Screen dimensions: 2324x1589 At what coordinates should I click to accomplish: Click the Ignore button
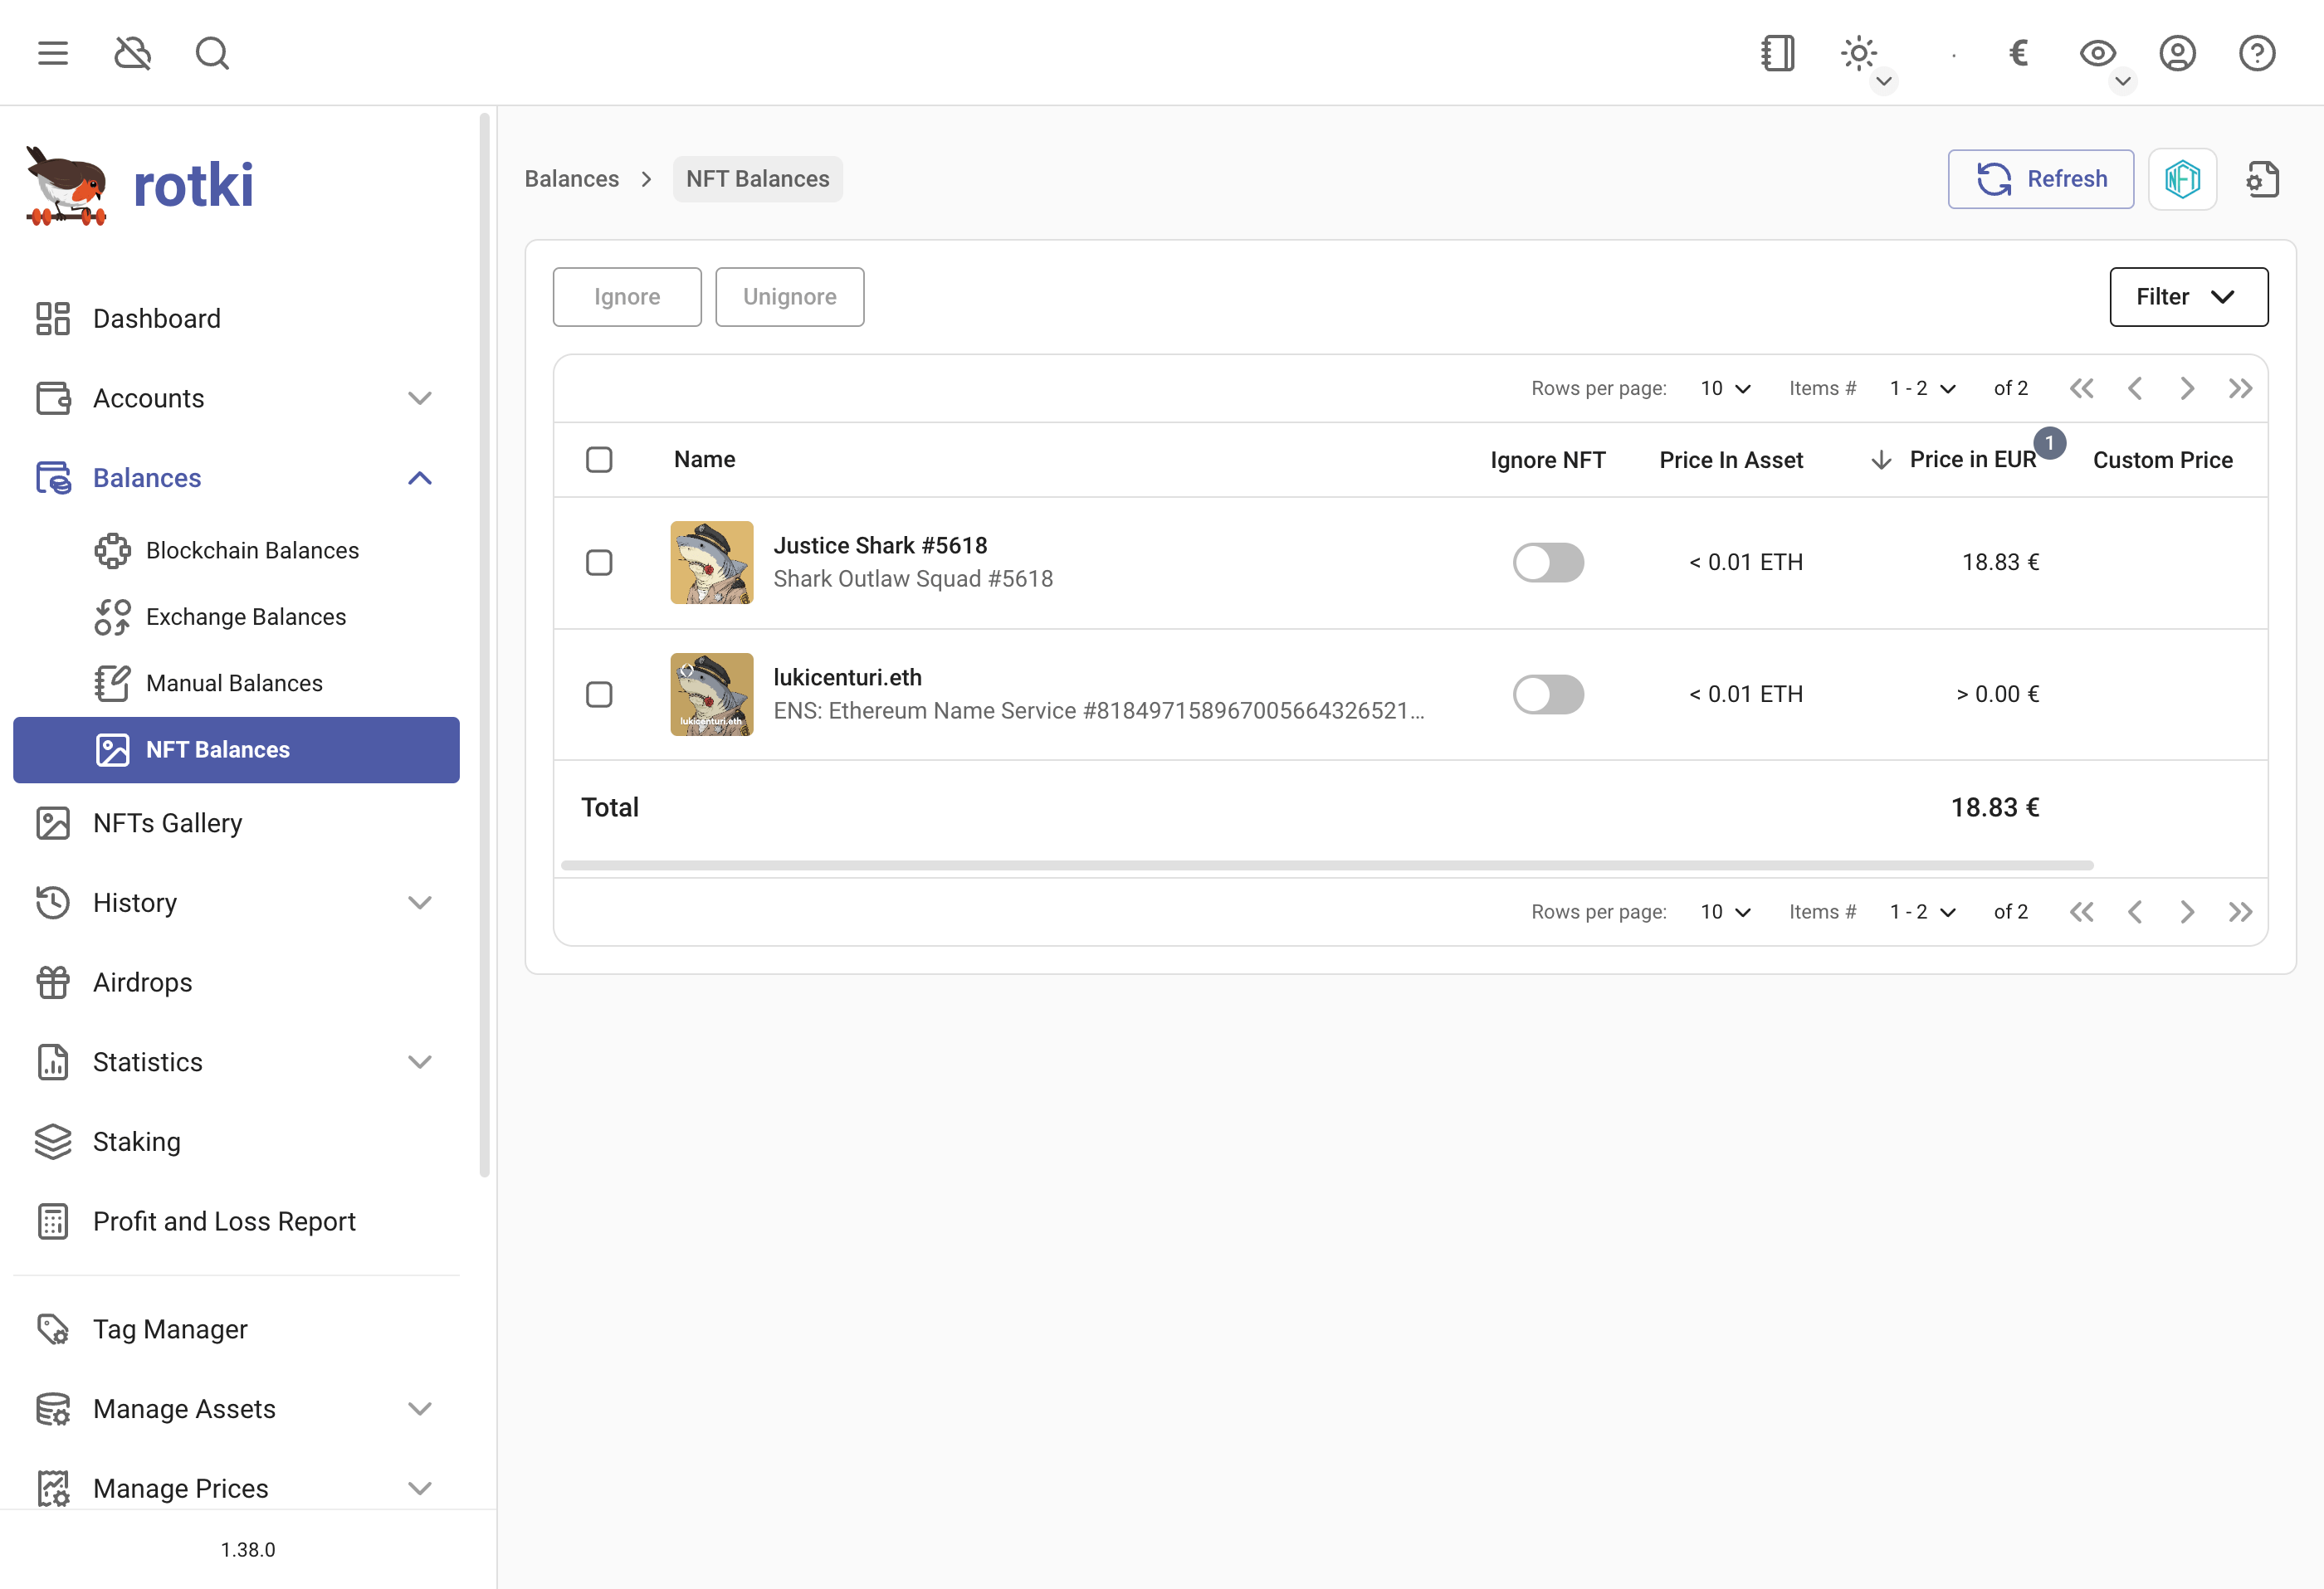[x=627, y=297]
